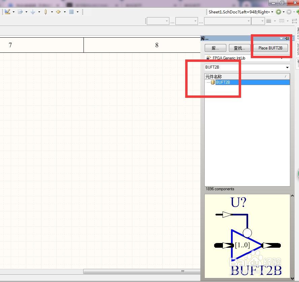Click the BUFT2B filter input field
This screenshot has height=282, width=299.
[244, 67]
